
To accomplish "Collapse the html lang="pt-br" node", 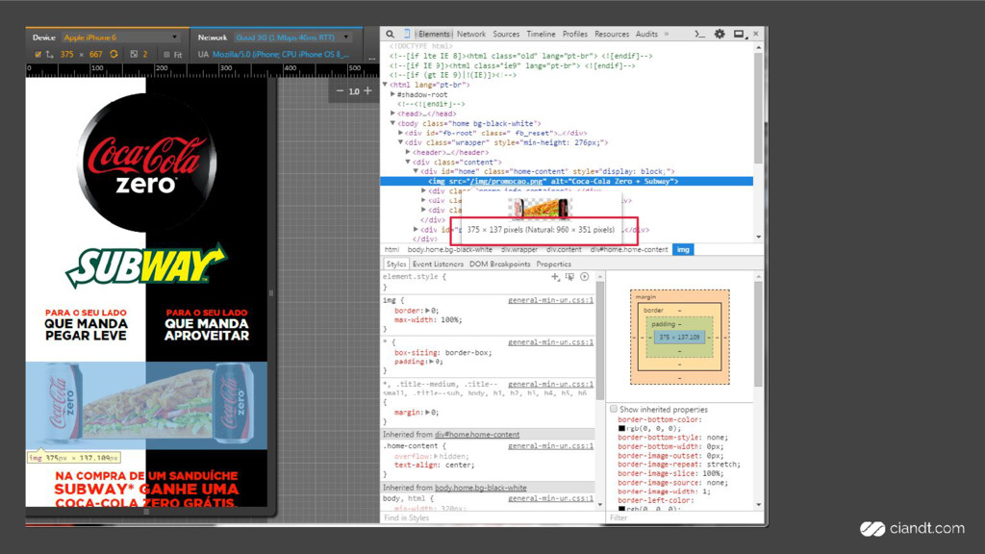I will [385, 85].
